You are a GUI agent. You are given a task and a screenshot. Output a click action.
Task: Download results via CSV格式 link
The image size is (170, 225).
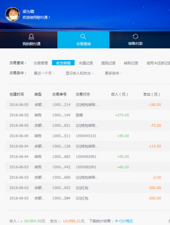[126, 221]
